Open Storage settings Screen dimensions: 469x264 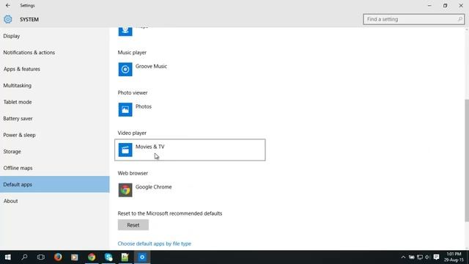click(55, 152)
